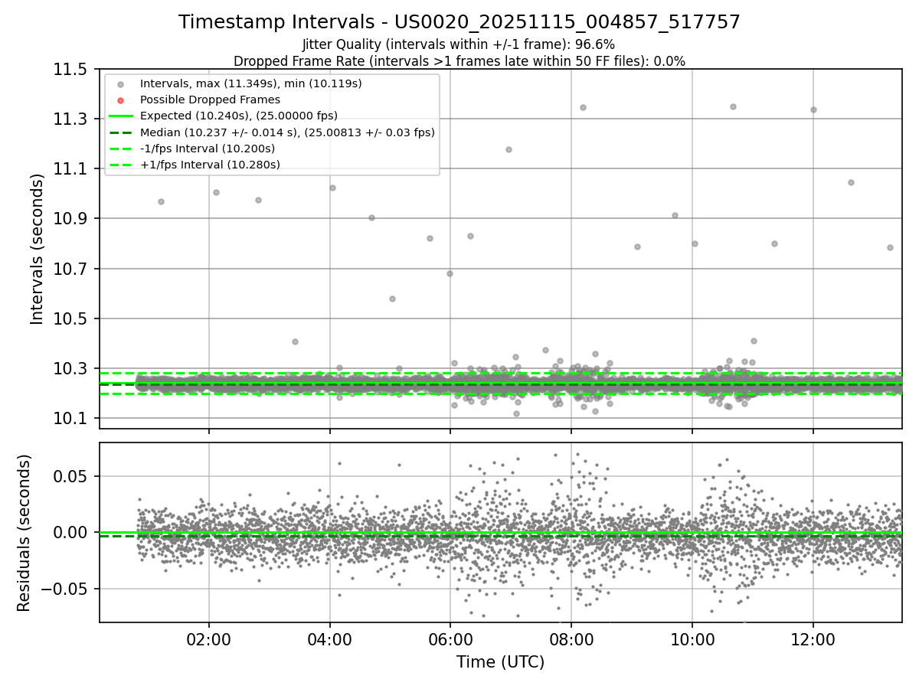Click legend entry 'Median (10.237 +/- 0.014 s)'
919x689 pixels.
pyautogui.click(x=287, y=132)
